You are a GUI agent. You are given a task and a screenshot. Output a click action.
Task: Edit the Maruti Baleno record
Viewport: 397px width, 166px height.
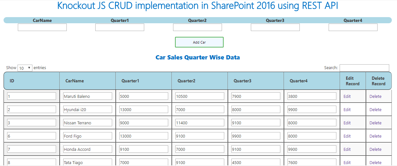(x=347, y=96)
